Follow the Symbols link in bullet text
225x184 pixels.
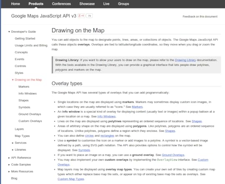84,150
